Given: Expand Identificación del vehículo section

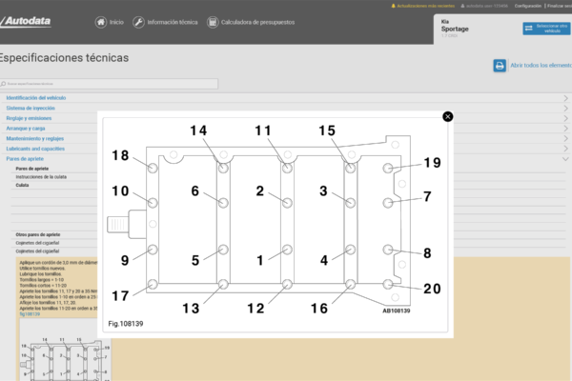Looking at the screenshot, I should 36,98.
